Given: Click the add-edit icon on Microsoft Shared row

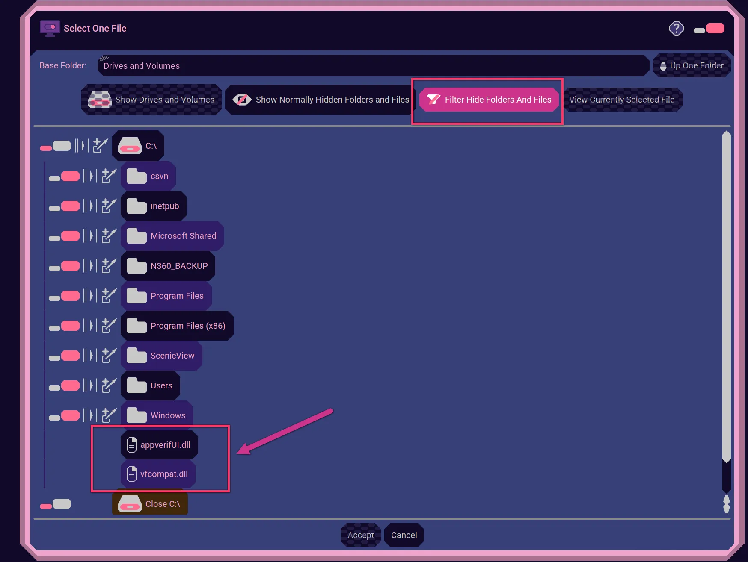Looking at the screenshot, I should pos(109,235).
